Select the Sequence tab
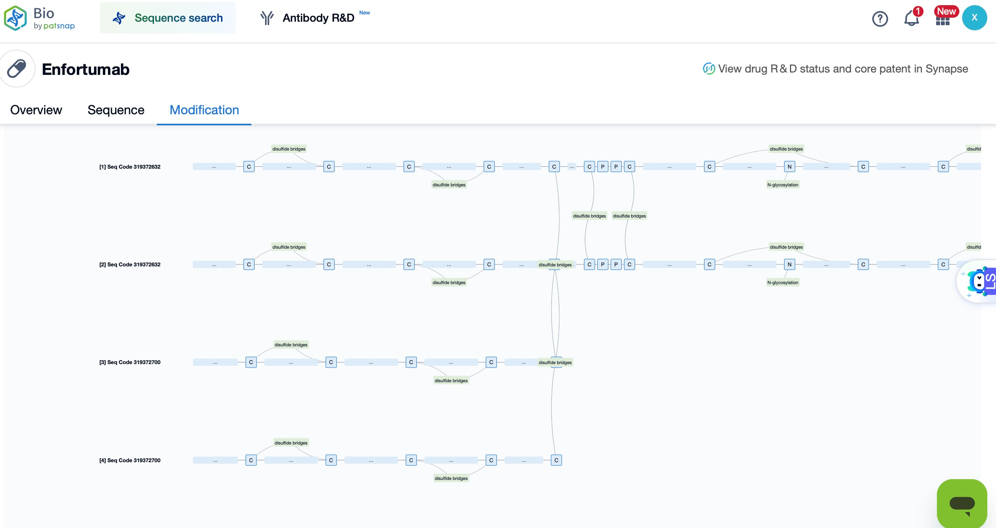Screen dimensions: 996x528 tap(115, 110)
